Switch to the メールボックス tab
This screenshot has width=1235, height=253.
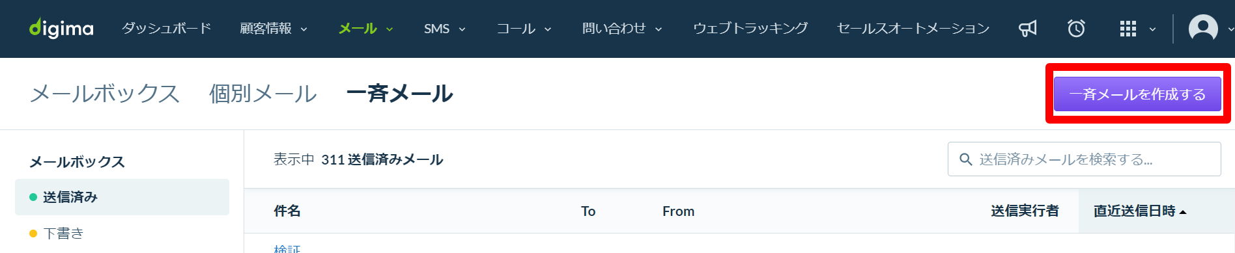[x=105, y=94]
